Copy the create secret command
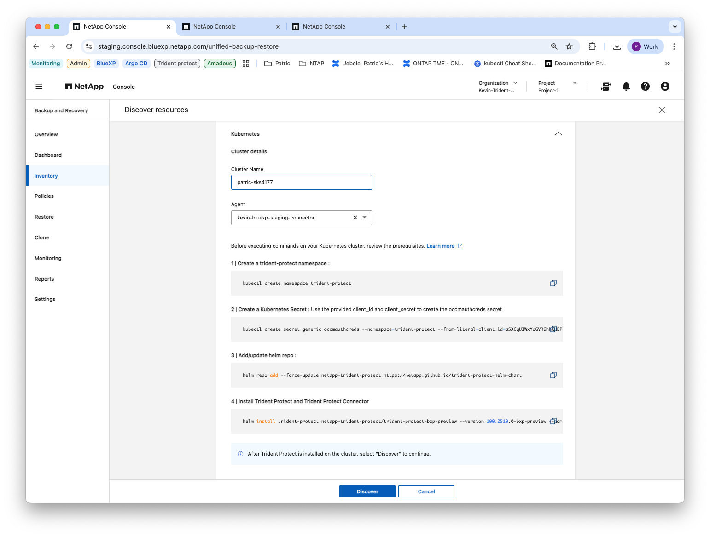The width and height of the screenshot is (710, 537). click(x=553, y=329)
